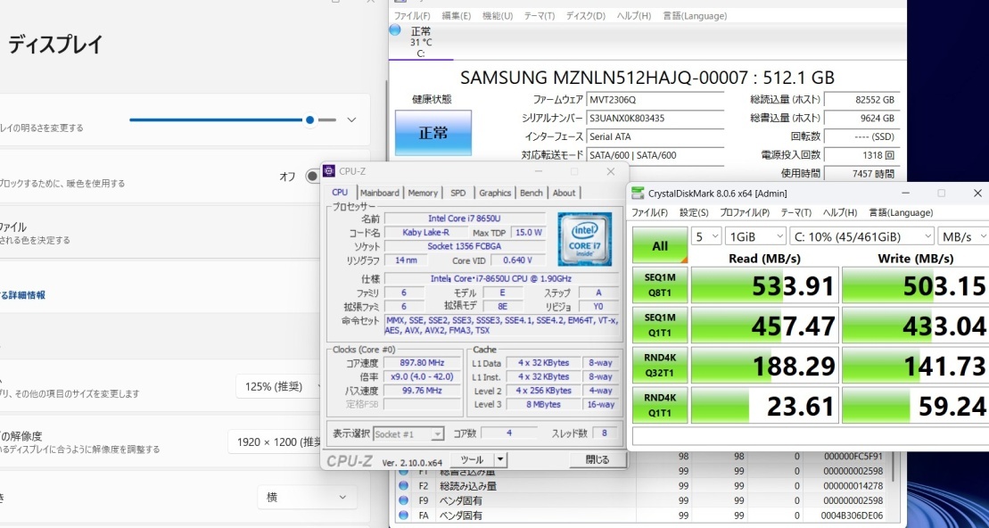The height and width of the screenshot is (528, 989).
Task: Open 機能(U) menu in CrystalDiskInfo
Action: coord(497,16)
